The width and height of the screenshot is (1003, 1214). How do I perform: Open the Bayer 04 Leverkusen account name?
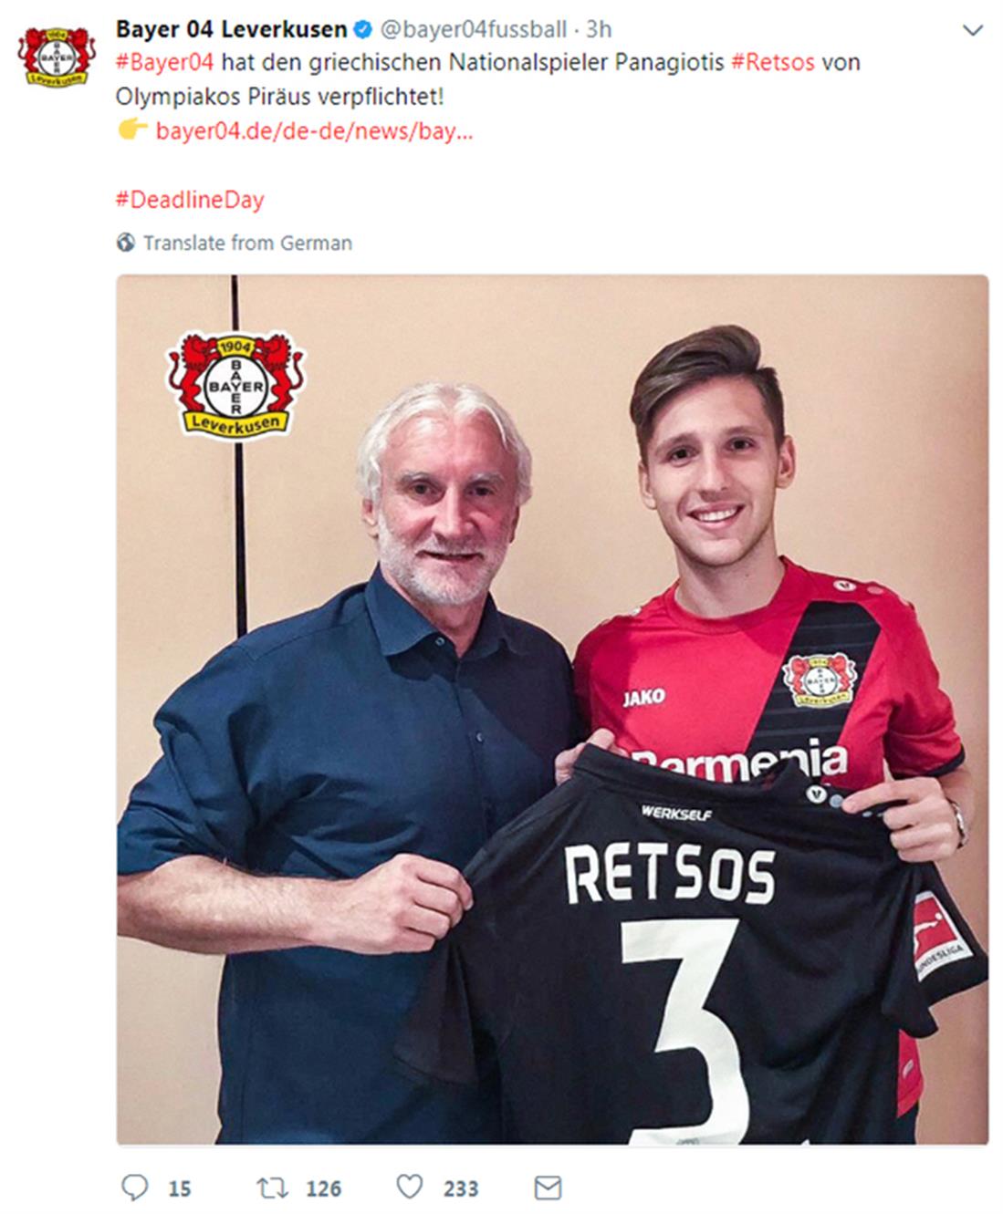point(231,29)
